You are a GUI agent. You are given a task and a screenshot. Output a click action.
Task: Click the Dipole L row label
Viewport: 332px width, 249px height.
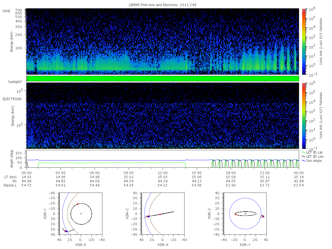[x=10, y=185]
